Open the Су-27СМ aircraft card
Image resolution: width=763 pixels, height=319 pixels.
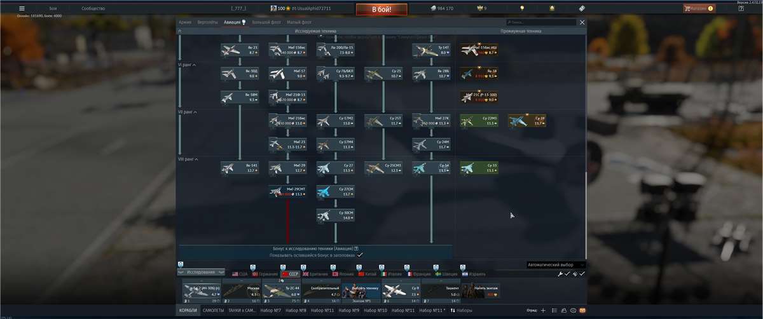coord(336,191)
